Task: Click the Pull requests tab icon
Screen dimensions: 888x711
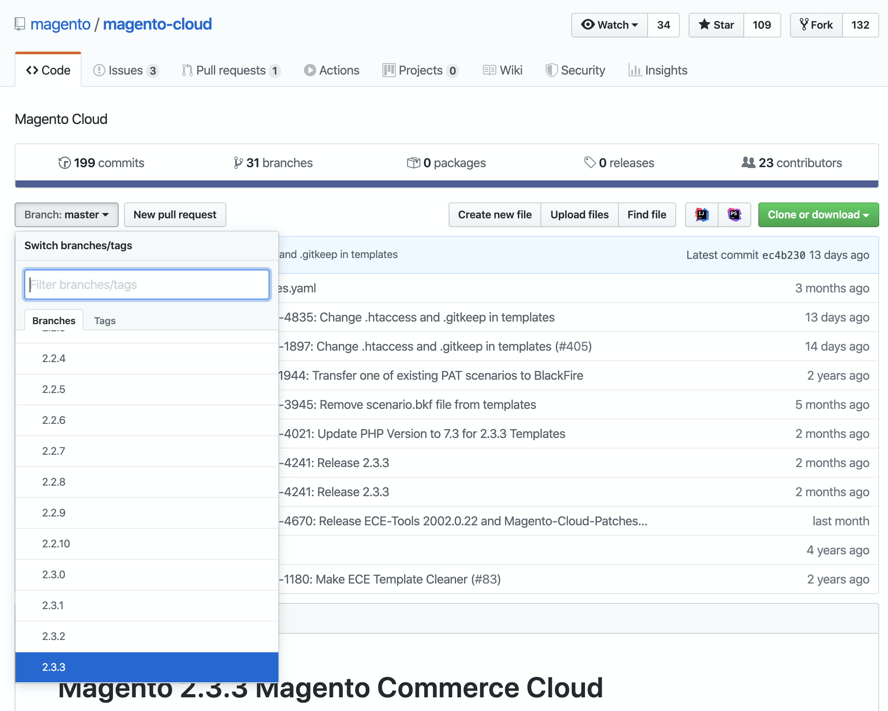Action: [188, 70]
